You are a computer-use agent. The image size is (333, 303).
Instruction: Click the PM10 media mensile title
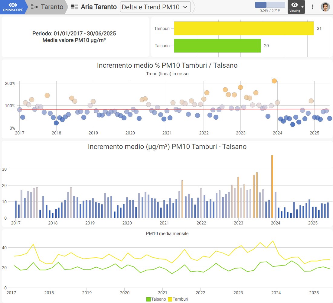tap(167, 234)
